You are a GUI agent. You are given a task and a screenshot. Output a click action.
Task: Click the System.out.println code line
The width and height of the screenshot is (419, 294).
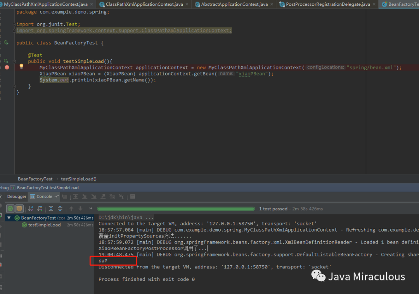click(97, 80)
